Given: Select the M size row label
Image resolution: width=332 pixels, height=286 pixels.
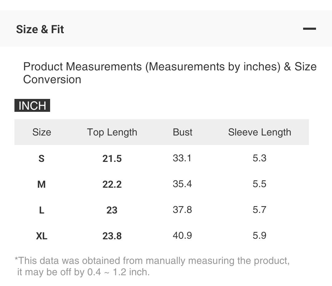Looking at the screenshot, I should 41,184.
